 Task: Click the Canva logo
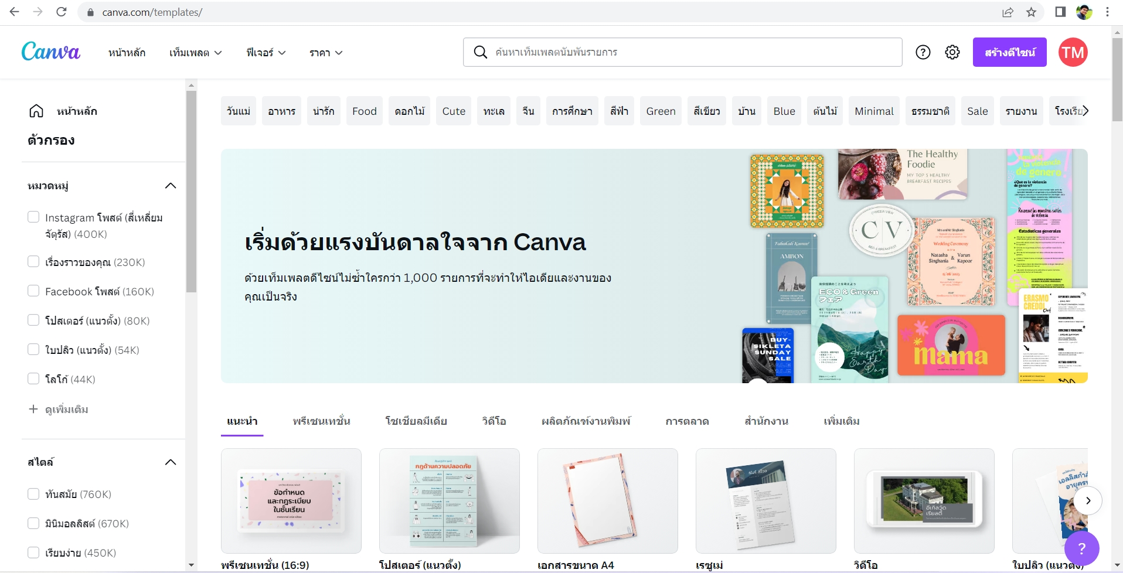point(50,52)
